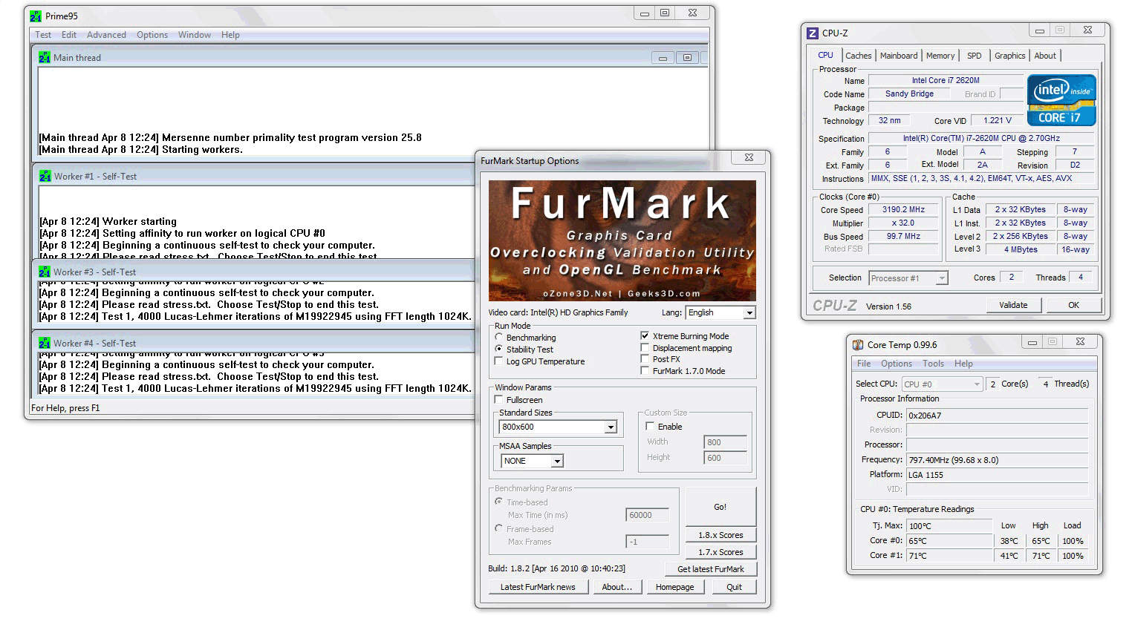Click the Core Temp title bar icon
This screenshot has width=1132, height=630.
coord(858,344)
